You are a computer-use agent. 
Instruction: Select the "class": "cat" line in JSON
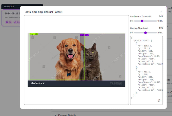[x=147, y=59]
